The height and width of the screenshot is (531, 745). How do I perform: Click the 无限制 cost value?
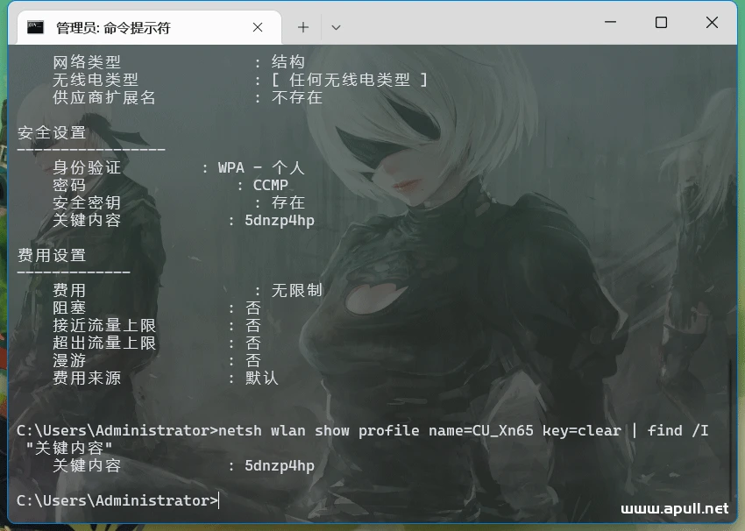pyautogui.click(x=297, y=290)
